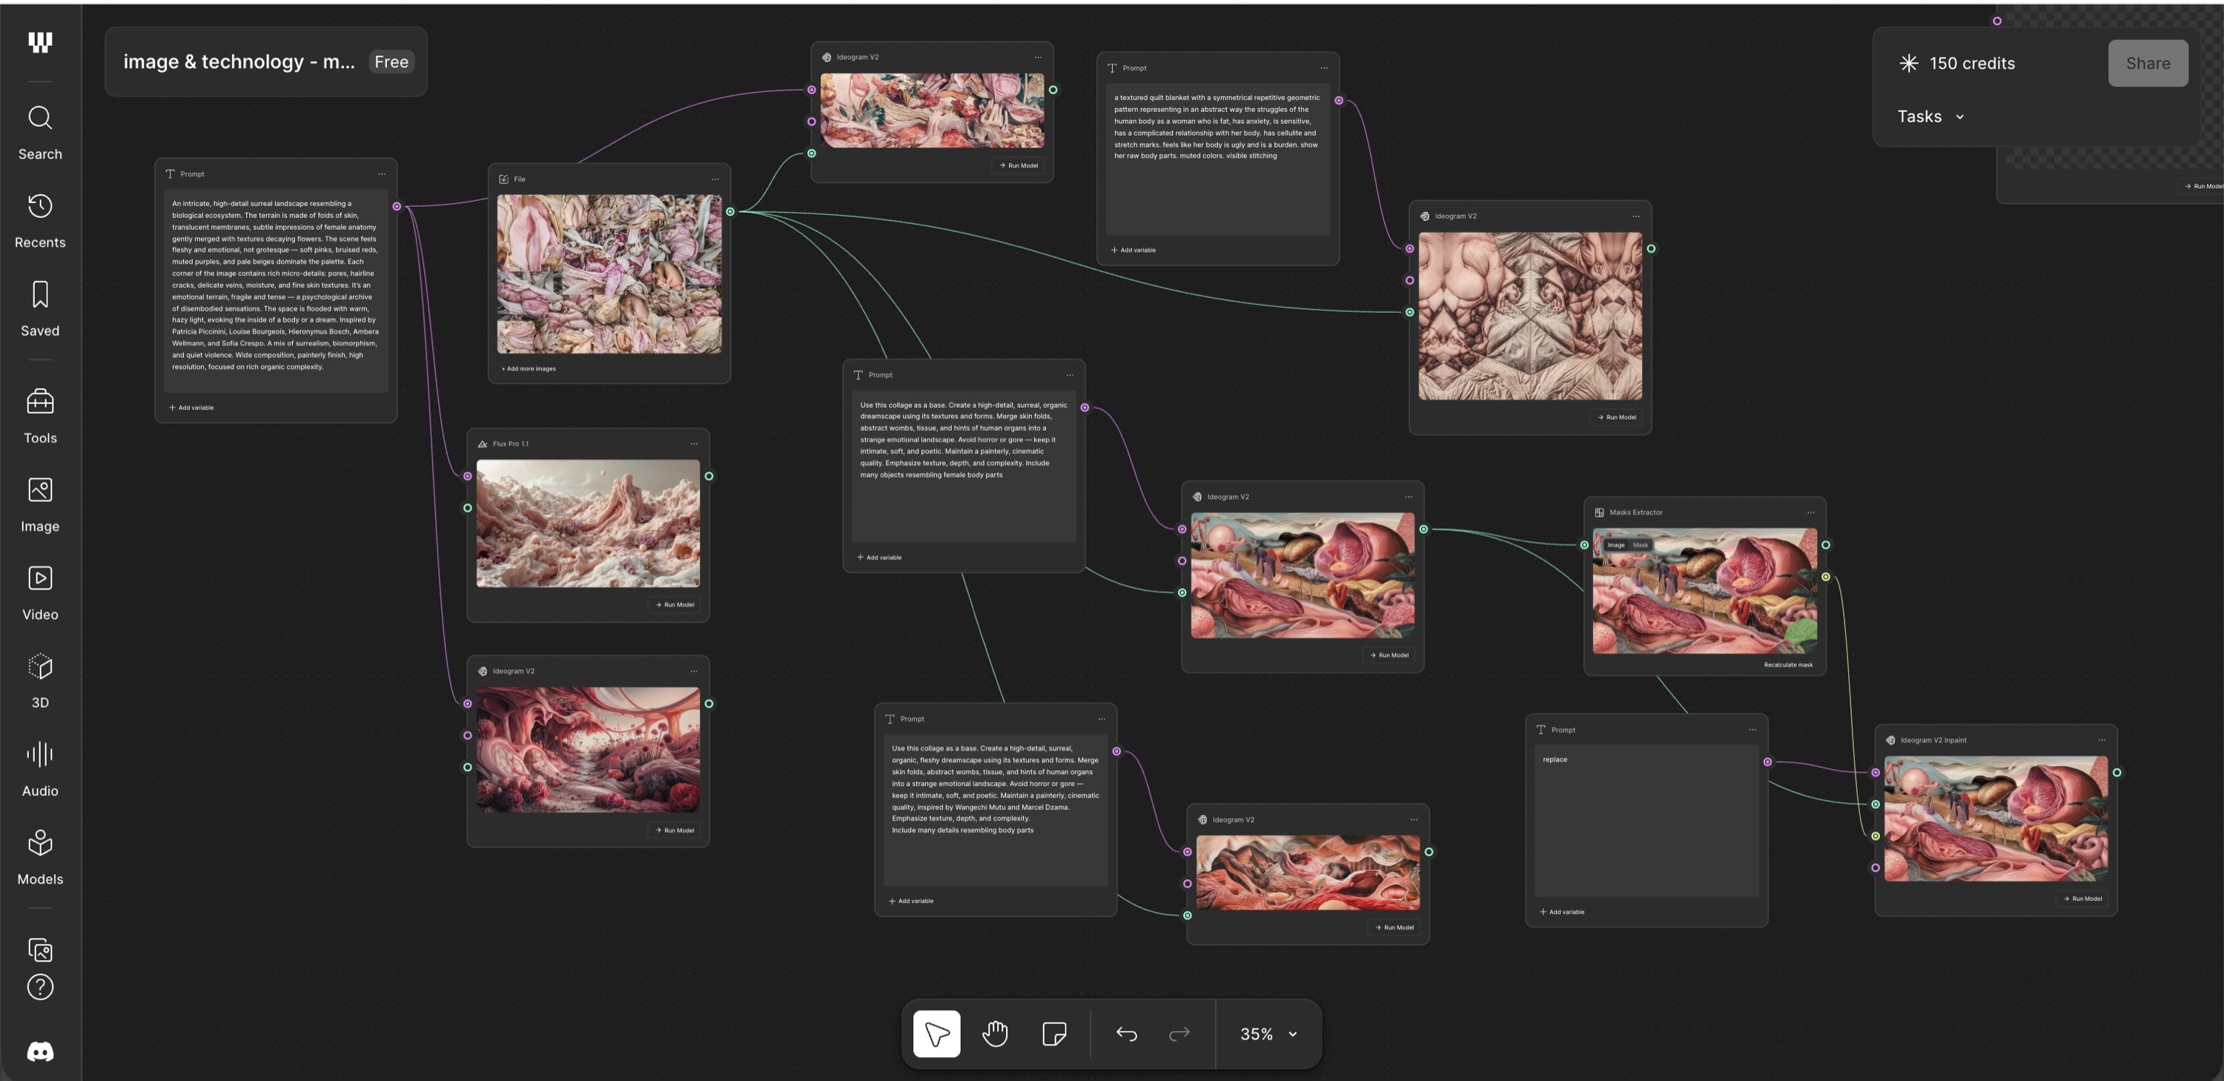The width and height of the screenshot is (2224, 1081).
Task: Click Add more images in File node
Action: (529, 368)
